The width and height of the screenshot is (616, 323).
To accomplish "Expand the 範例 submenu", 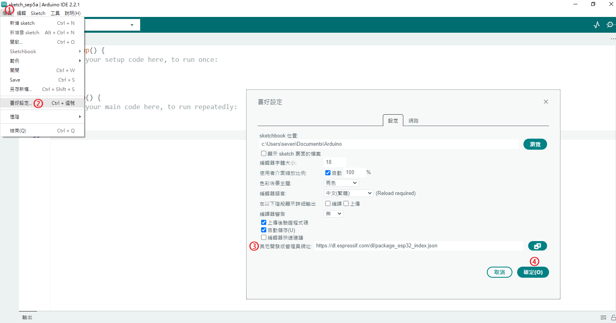I will click(43, 61).
